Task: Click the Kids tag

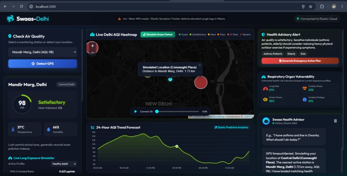Action: (x=303, y=54)
